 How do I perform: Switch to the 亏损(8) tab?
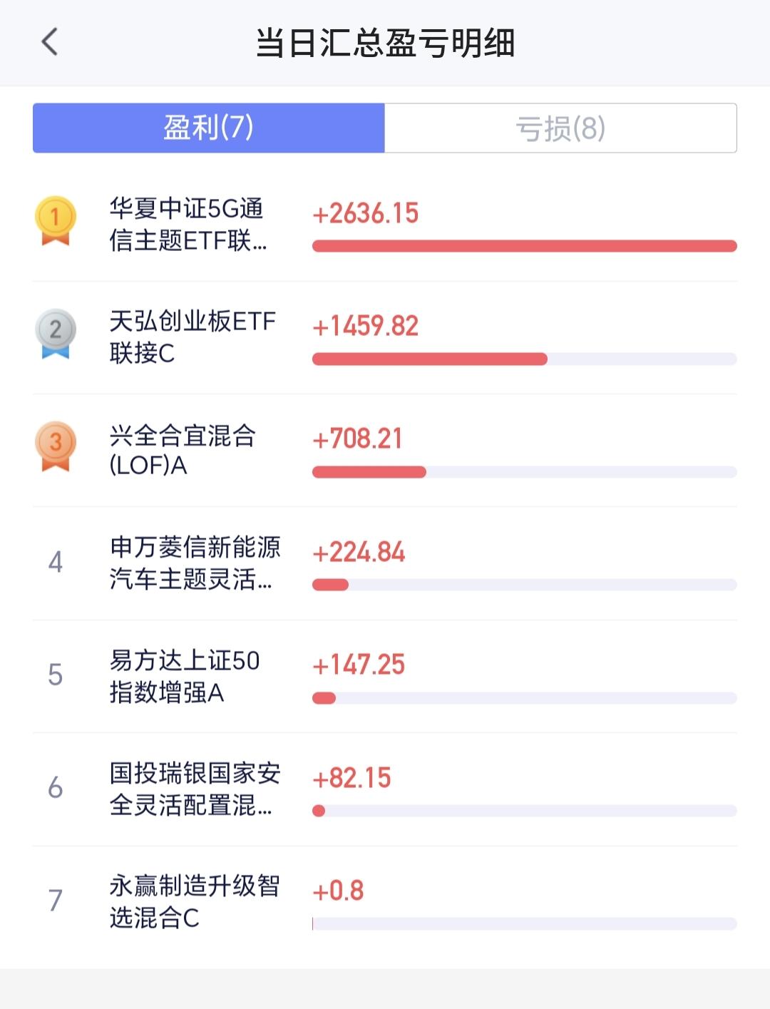560,128
